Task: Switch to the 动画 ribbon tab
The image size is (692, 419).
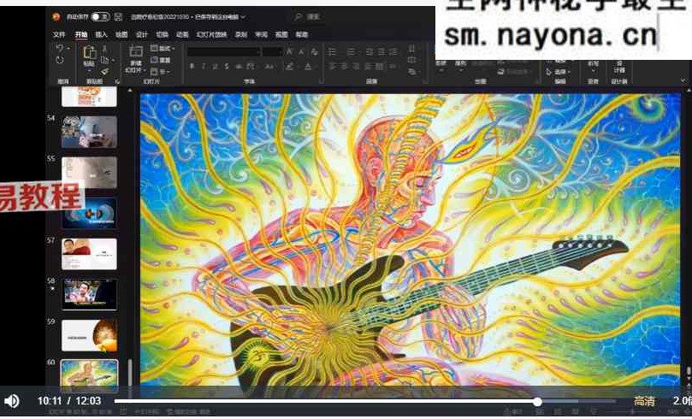Action: click(x=182, y=34)
